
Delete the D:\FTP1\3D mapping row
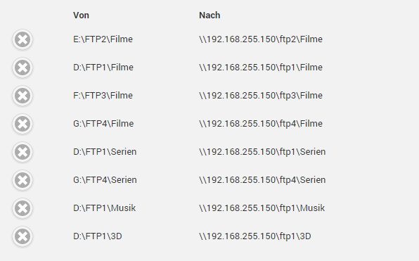(22, 236)
